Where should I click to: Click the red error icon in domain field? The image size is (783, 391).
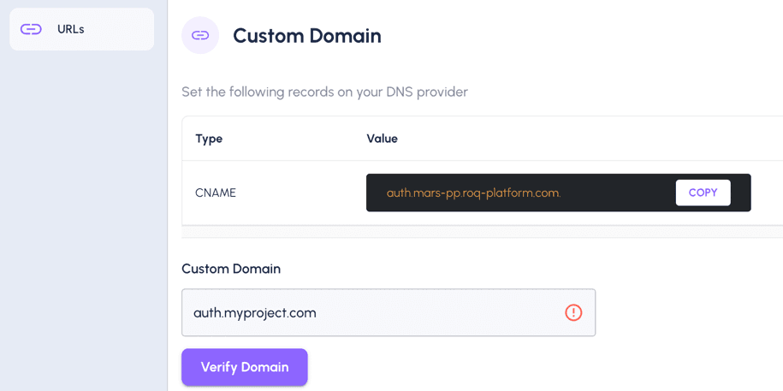[x=573, y=312]
